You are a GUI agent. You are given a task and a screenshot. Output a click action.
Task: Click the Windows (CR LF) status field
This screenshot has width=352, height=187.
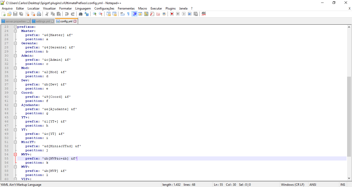[292, 185]
